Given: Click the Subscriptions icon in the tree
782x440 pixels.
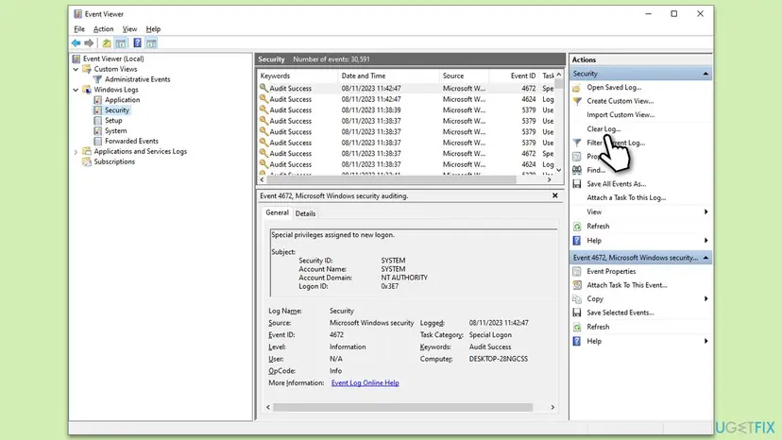Looking at the screenshot, I should [x=87, y=161].
